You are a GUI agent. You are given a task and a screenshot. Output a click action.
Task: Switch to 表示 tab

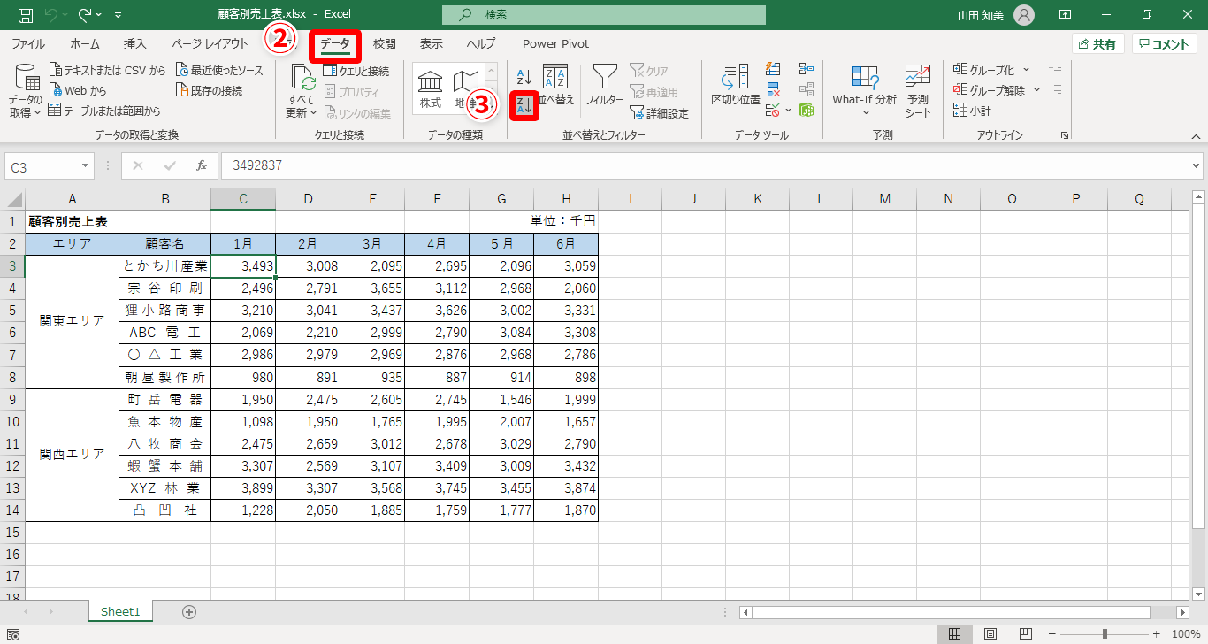tap(432, 43)
